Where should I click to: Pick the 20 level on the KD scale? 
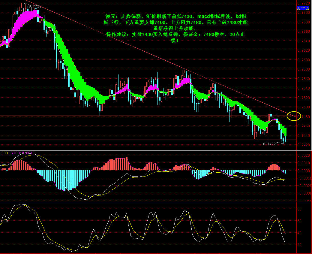click(x=299, y=245)
